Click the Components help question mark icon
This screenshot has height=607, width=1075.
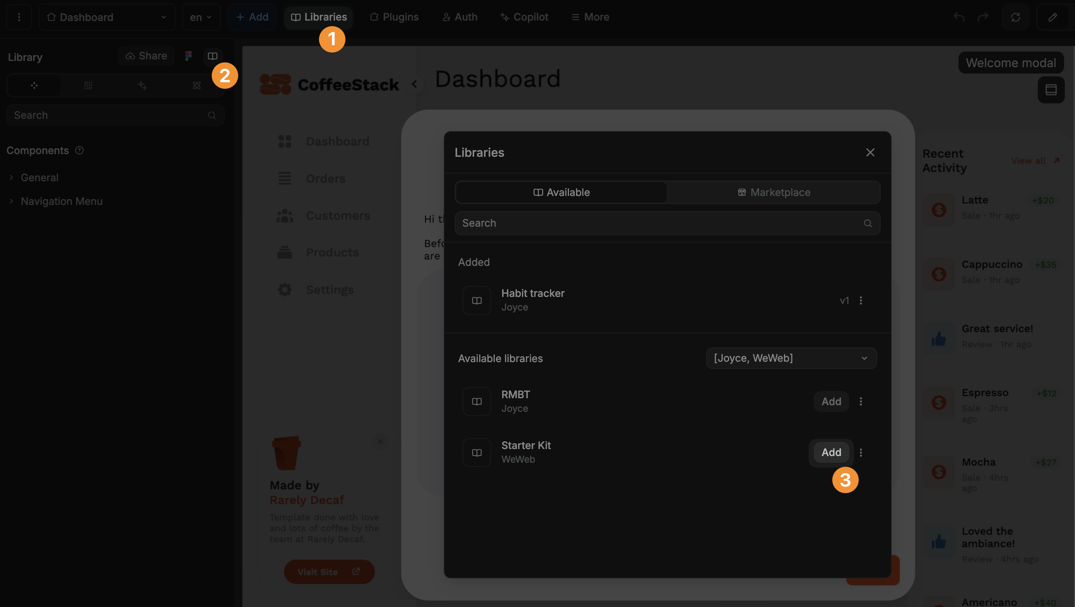(79, 150)
